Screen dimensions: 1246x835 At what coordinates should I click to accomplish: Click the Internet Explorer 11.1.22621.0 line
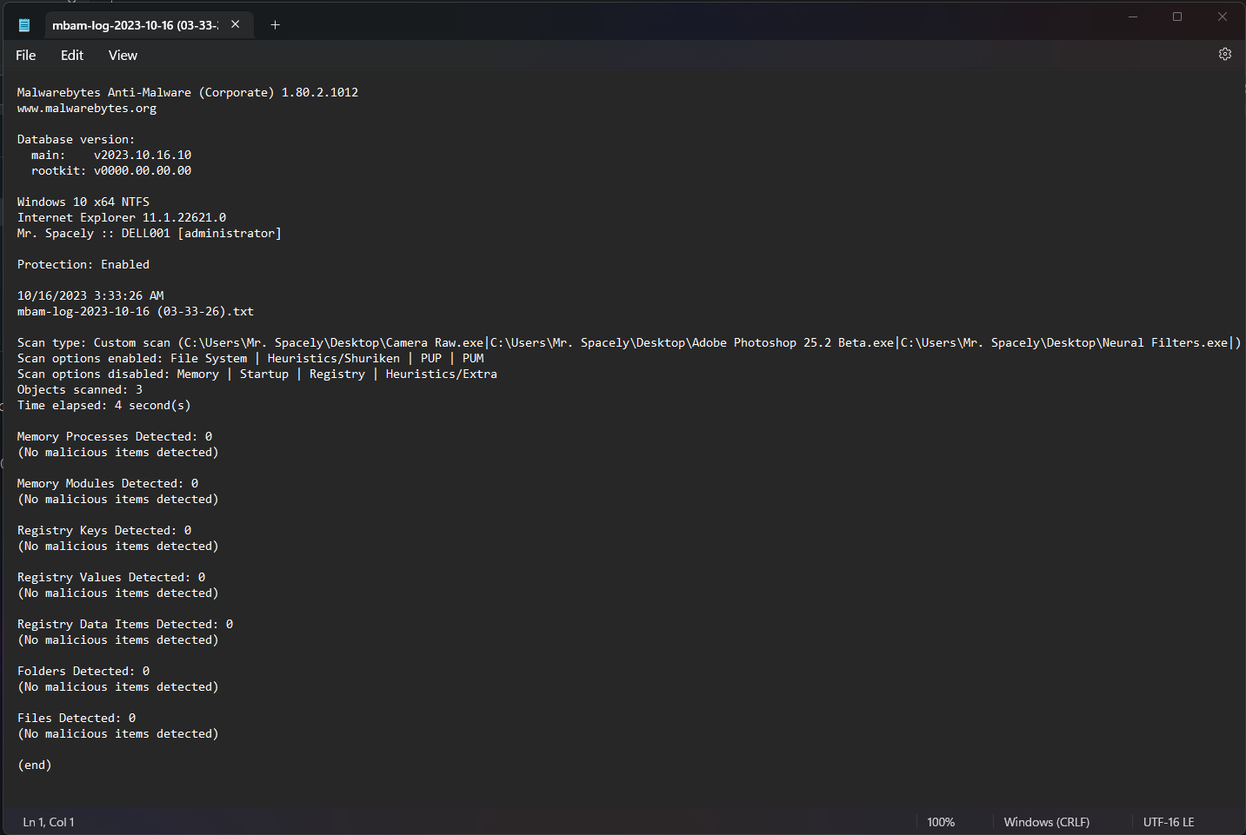tap(122, 217)
